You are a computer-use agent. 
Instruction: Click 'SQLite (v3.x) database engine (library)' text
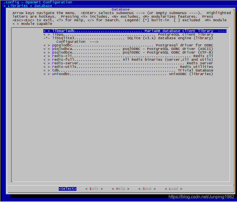click(170, 38)
